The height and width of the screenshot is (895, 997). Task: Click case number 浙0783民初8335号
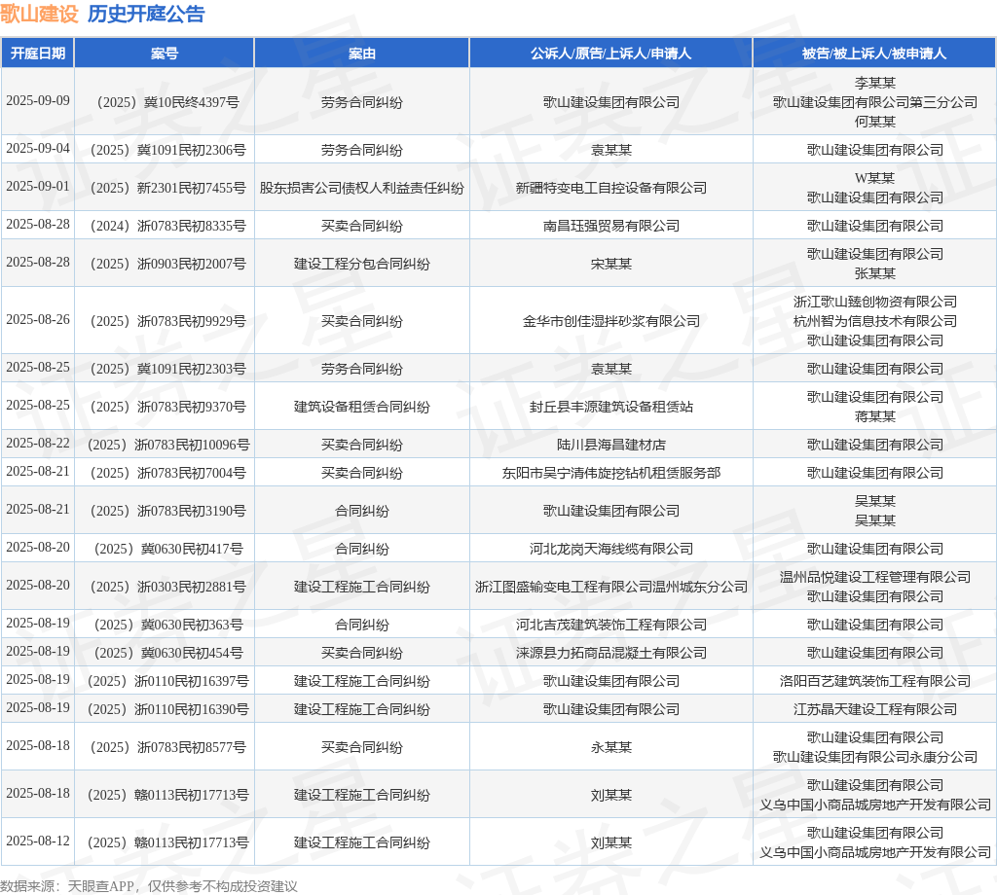pyautogui.click(x=167, y=226)
